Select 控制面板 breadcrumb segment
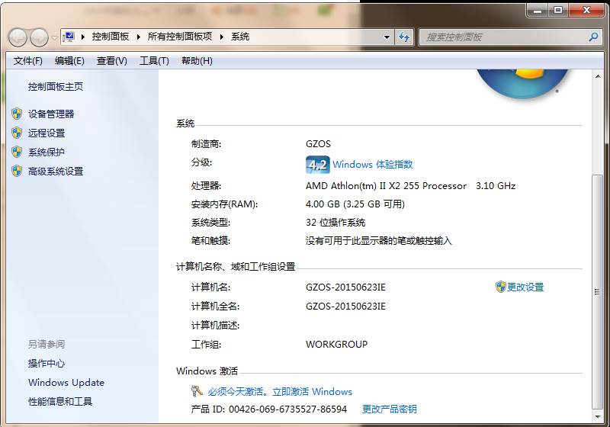610x427 pixels. point(111,37)
